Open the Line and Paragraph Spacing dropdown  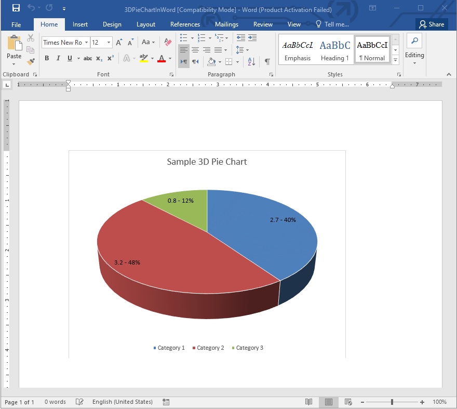pos(242,50)
